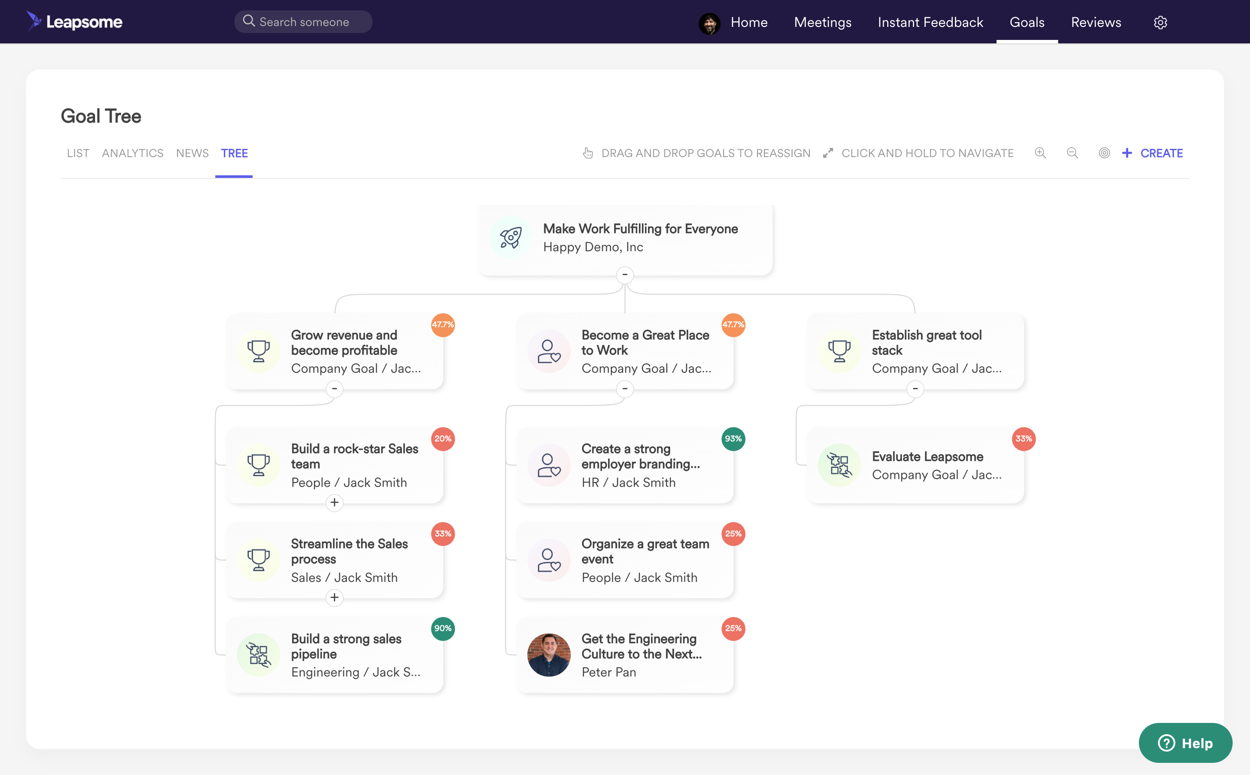Open settings gear in top navigation

[x=1160, y=23]
